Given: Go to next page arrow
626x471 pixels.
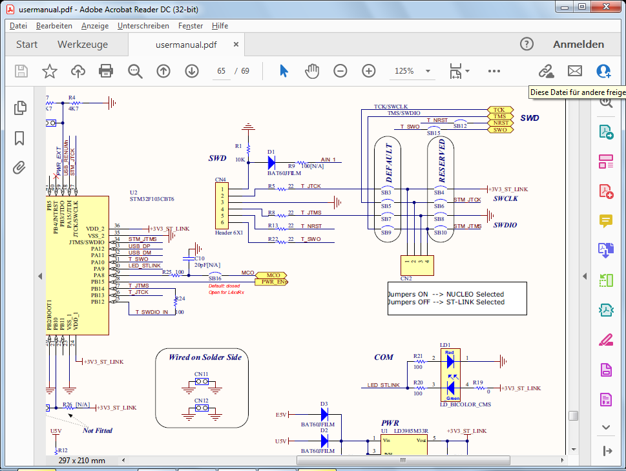Looking at the screenshot, I should (192, 71).
